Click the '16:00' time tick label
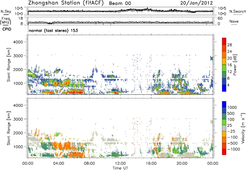Screen dimensions: 246x170 pos(151,164)
